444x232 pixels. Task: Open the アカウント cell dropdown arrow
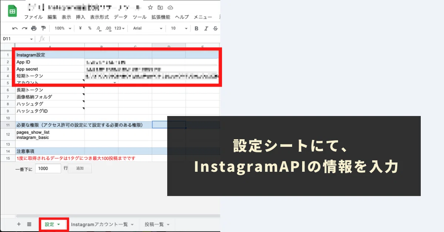[115, 83]
